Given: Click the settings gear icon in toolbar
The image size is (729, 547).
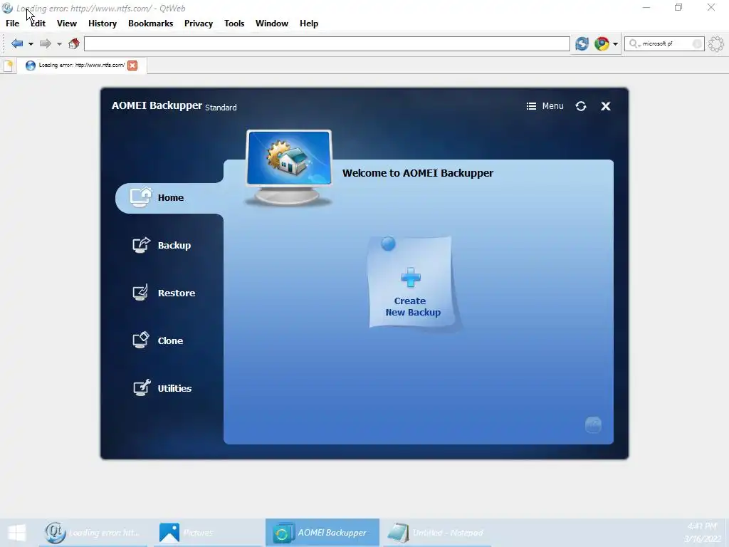Looking at the screenshot, I should coord(716,43).
